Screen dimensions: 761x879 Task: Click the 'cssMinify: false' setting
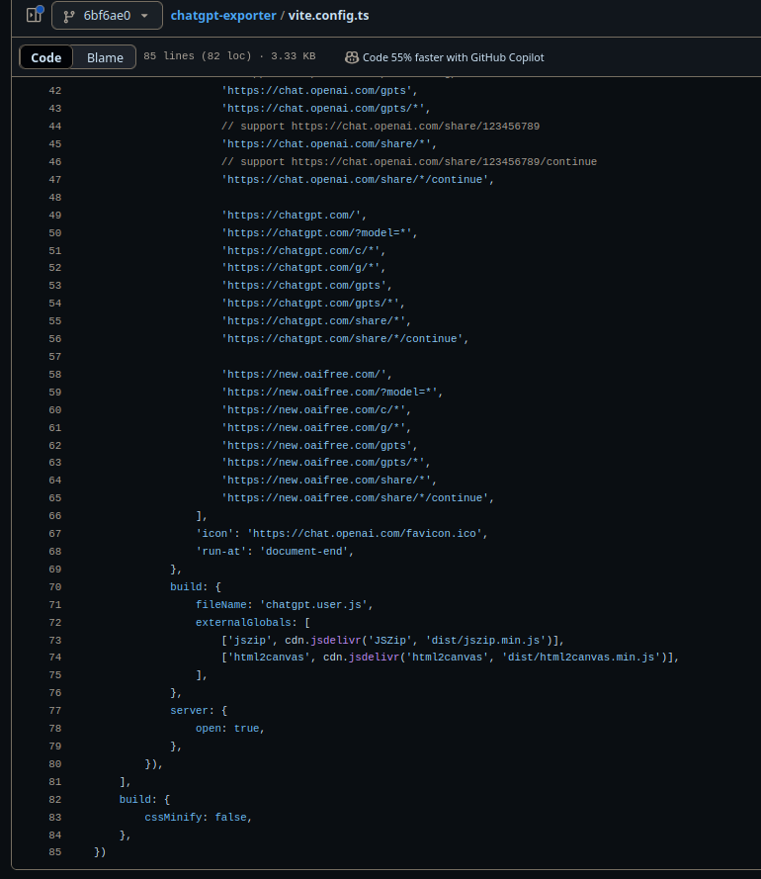coord(196,818)
